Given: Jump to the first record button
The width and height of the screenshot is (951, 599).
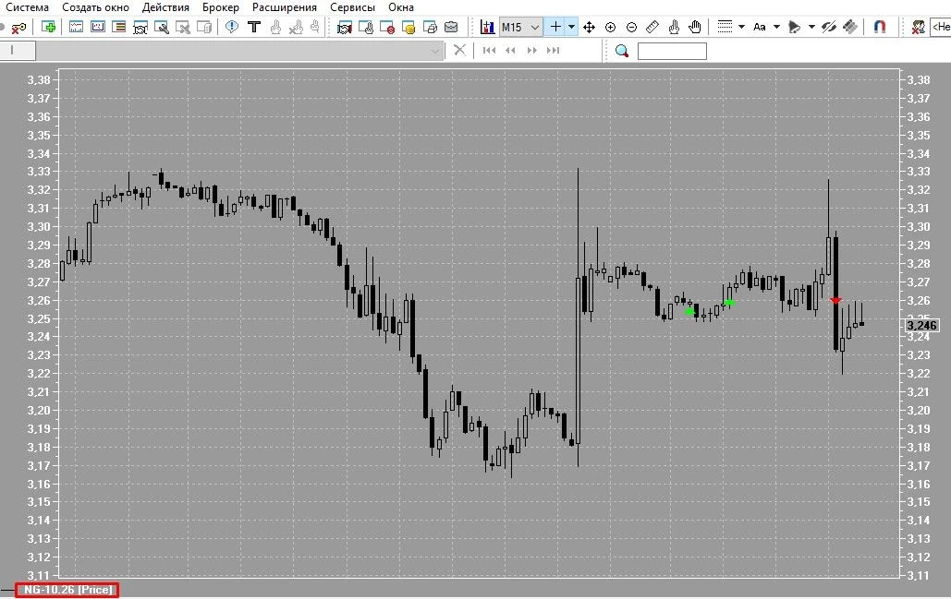Looking at the screenshot, I should (489, 50).
